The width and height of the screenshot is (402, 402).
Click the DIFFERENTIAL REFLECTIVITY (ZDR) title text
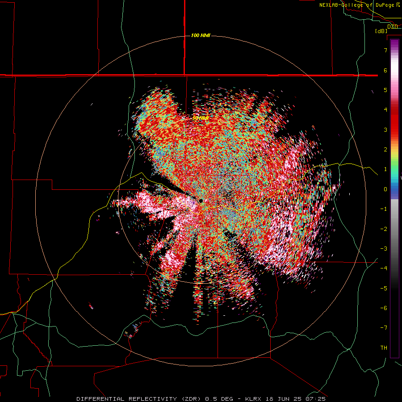pos(139,399)
